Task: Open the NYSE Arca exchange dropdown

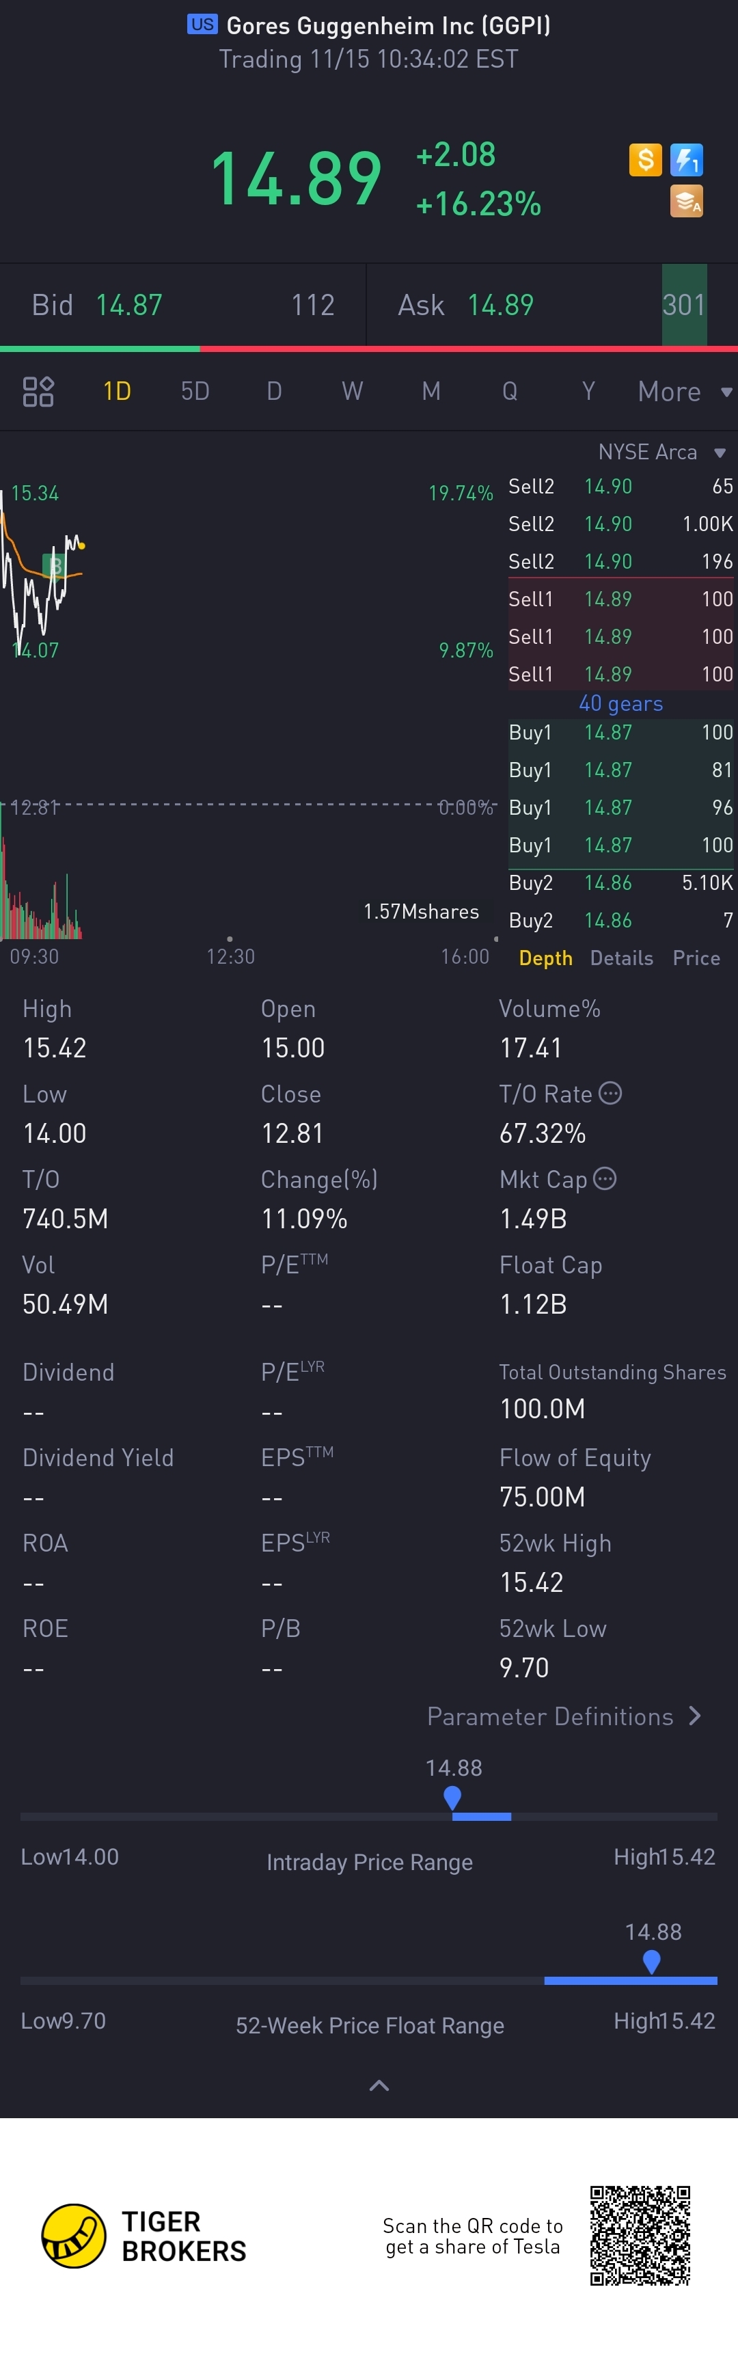Action: 661,451
